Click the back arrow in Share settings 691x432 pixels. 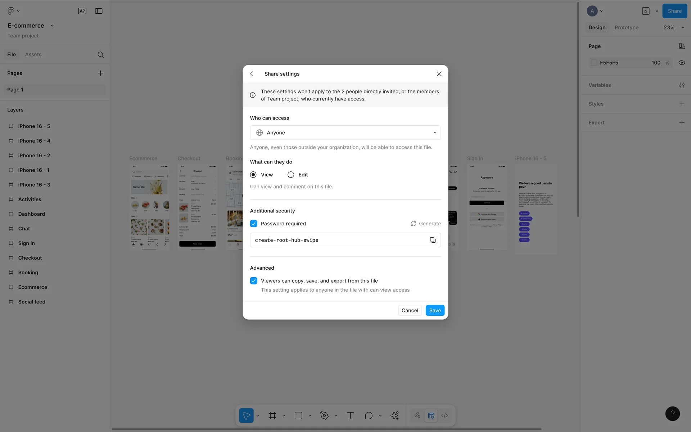252,74
